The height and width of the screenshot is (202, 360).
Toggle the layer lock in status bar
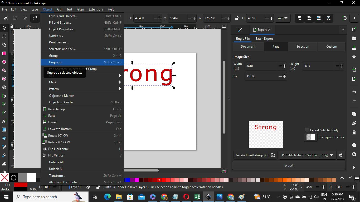pyautogui.click(x=98, y=187)
